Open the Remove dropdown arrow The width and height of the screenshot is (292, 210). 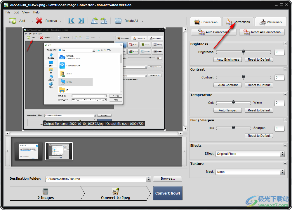(60, 21)
